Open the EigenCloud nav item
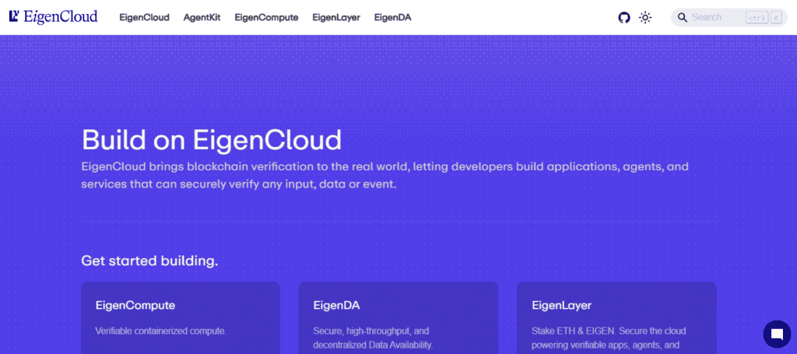797x354 pixels. pos(144,17)
